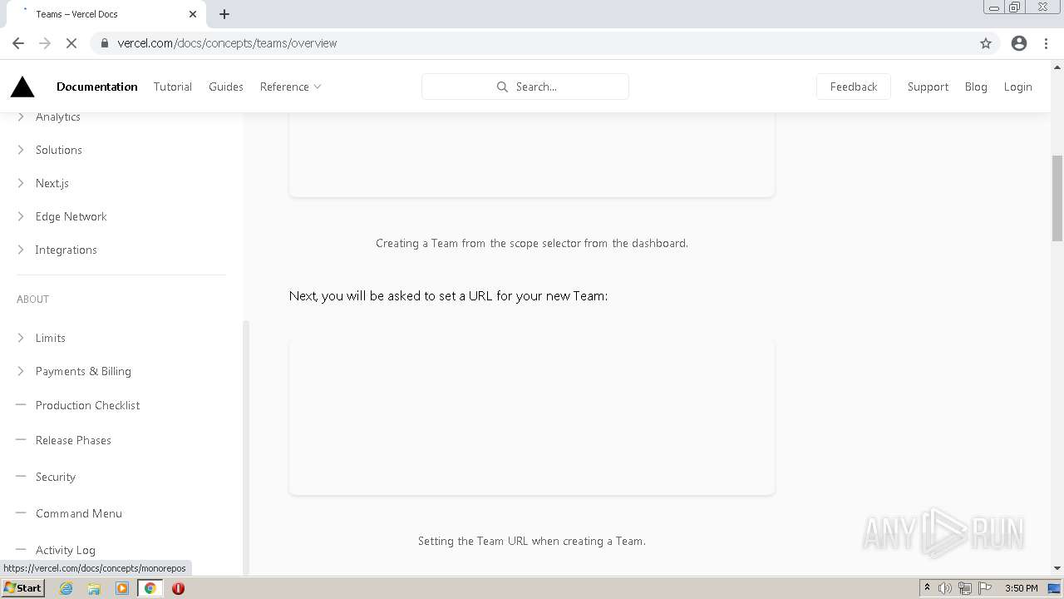Expand the Solutions sidebar section
The image size is (1064, 599).
coord(21,150)
